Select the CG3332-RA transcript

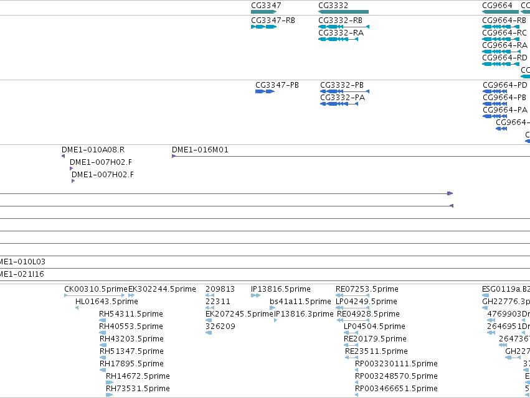point(338,39)
